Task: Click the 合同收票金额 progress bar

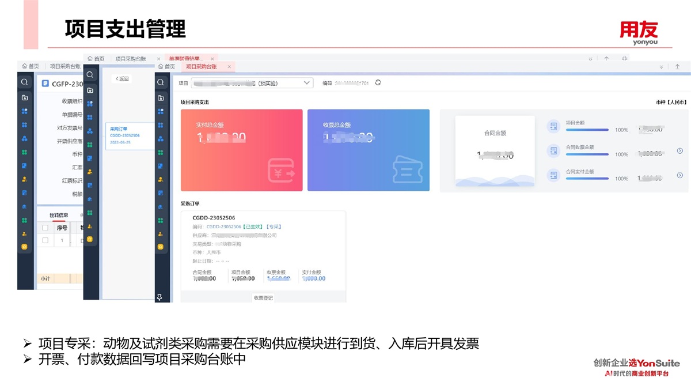Action: point(587,154)
